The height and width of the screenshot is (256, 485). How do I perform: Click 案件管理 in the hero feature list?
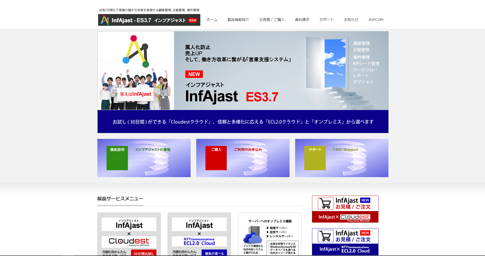click(x=361, y=57)
